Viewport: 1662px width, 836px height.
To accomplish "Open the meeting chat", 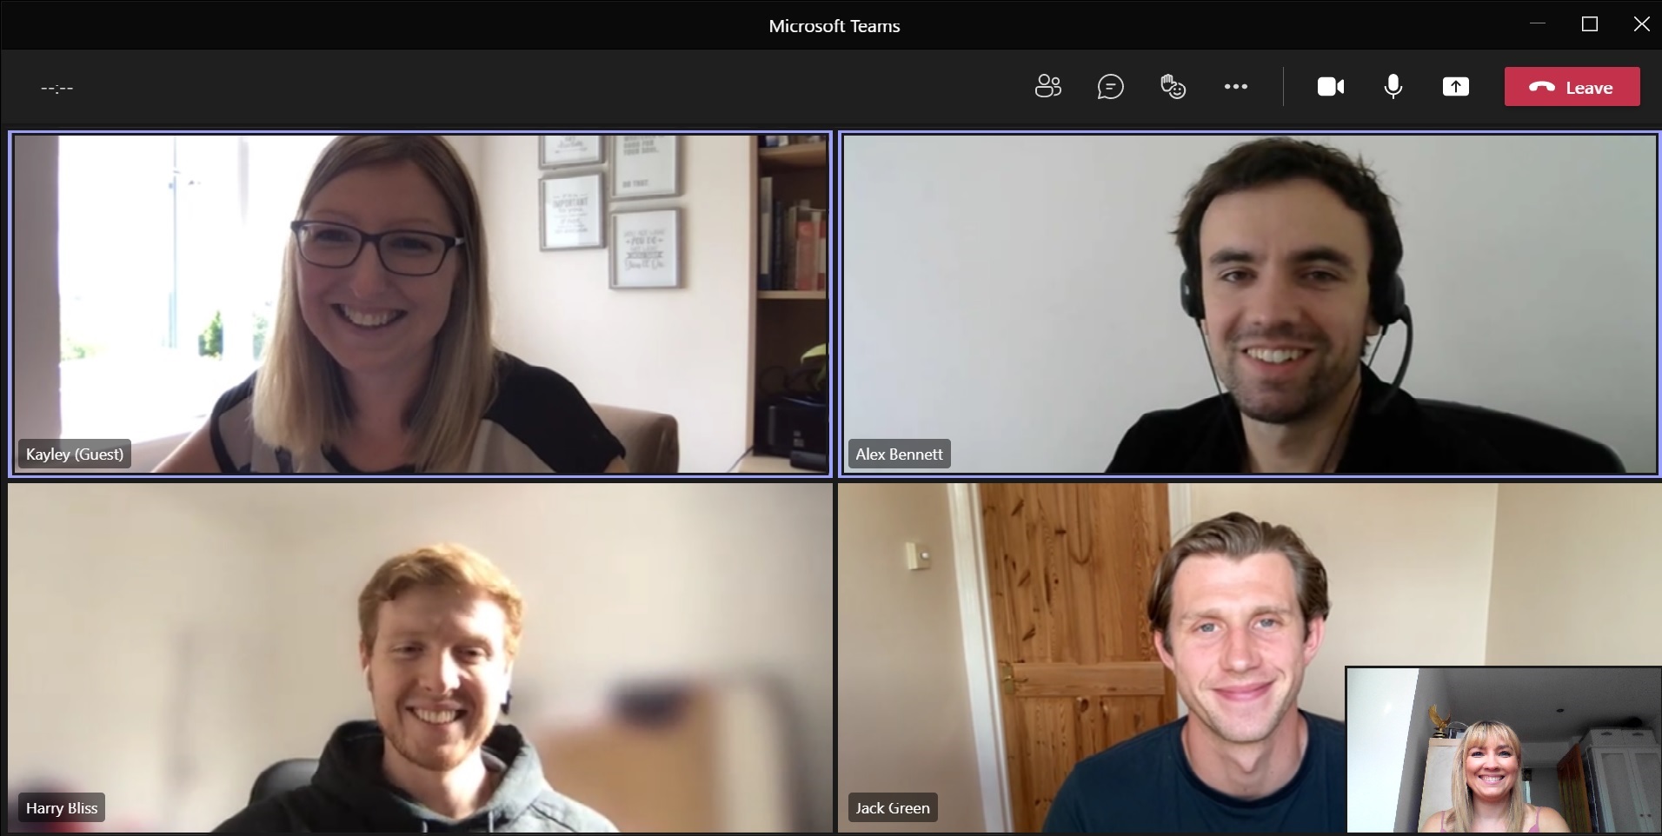I will tap(1110, 87).
